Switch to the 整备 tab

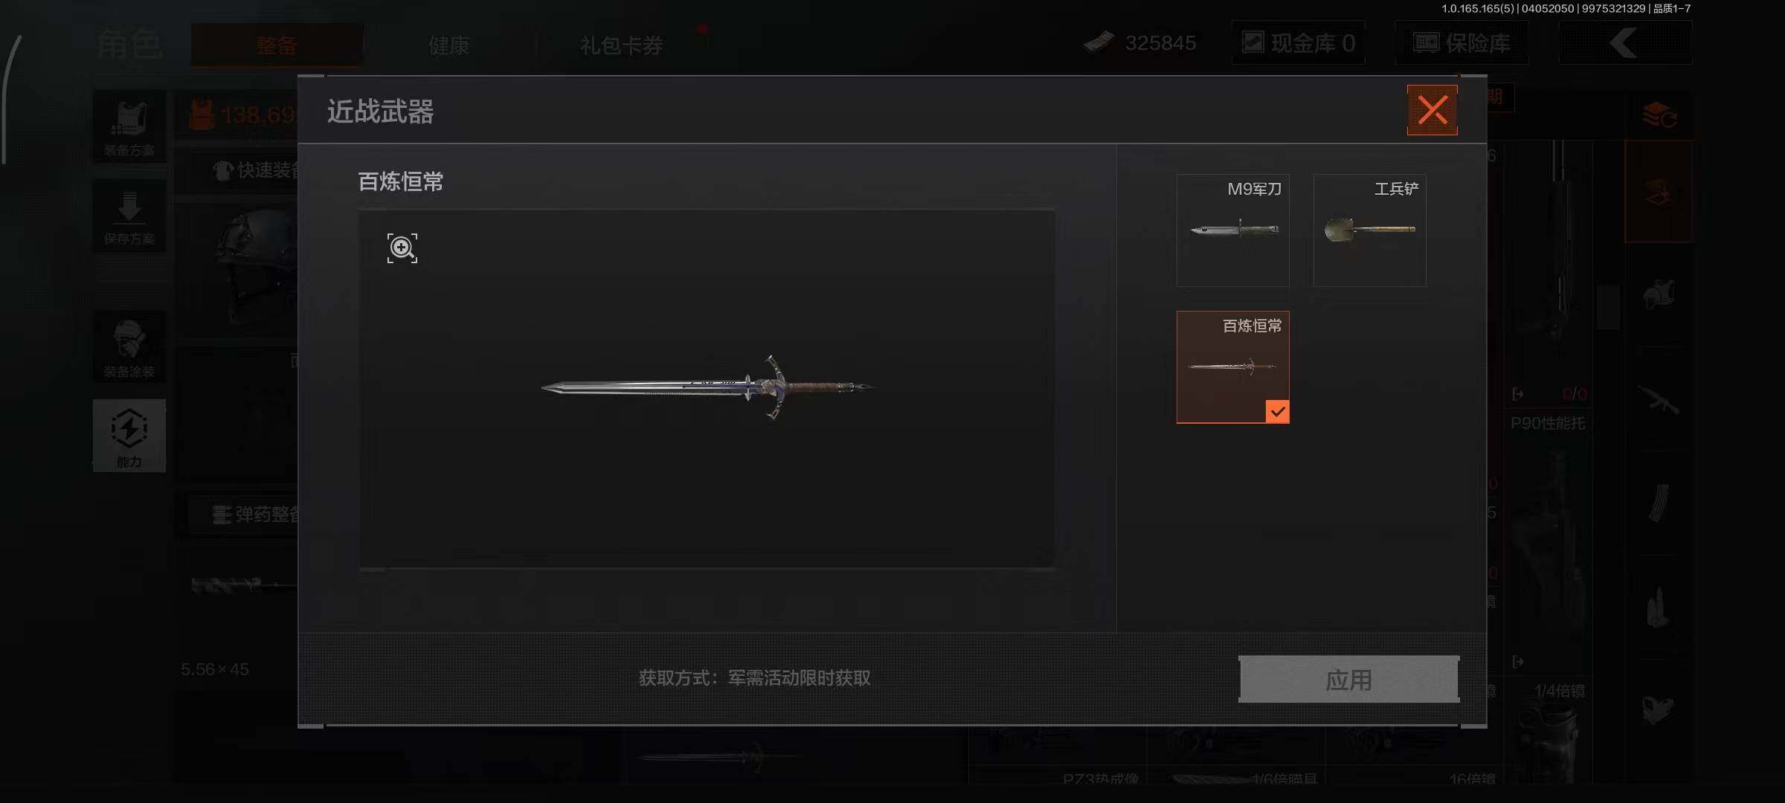pyautogui.click(x=277, y=45)
